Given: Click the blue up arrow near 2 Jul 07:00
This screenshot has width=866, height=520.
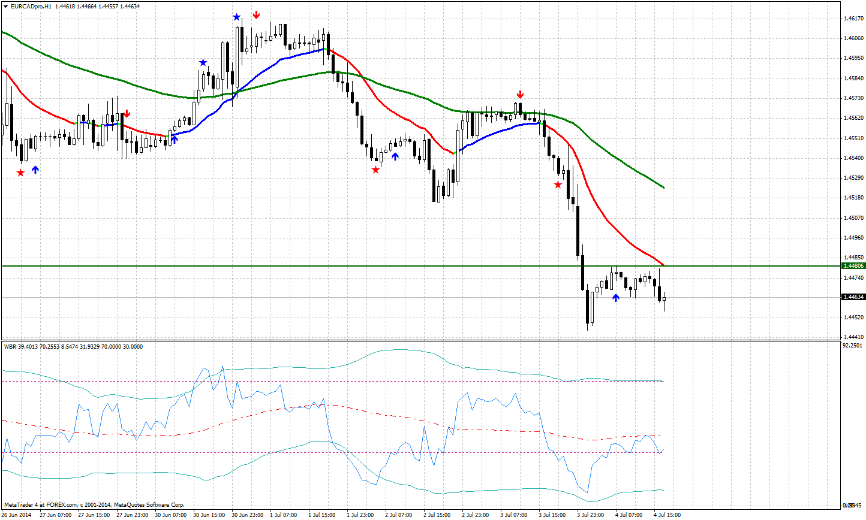Looking at the screenshot, I should (395, 156).
